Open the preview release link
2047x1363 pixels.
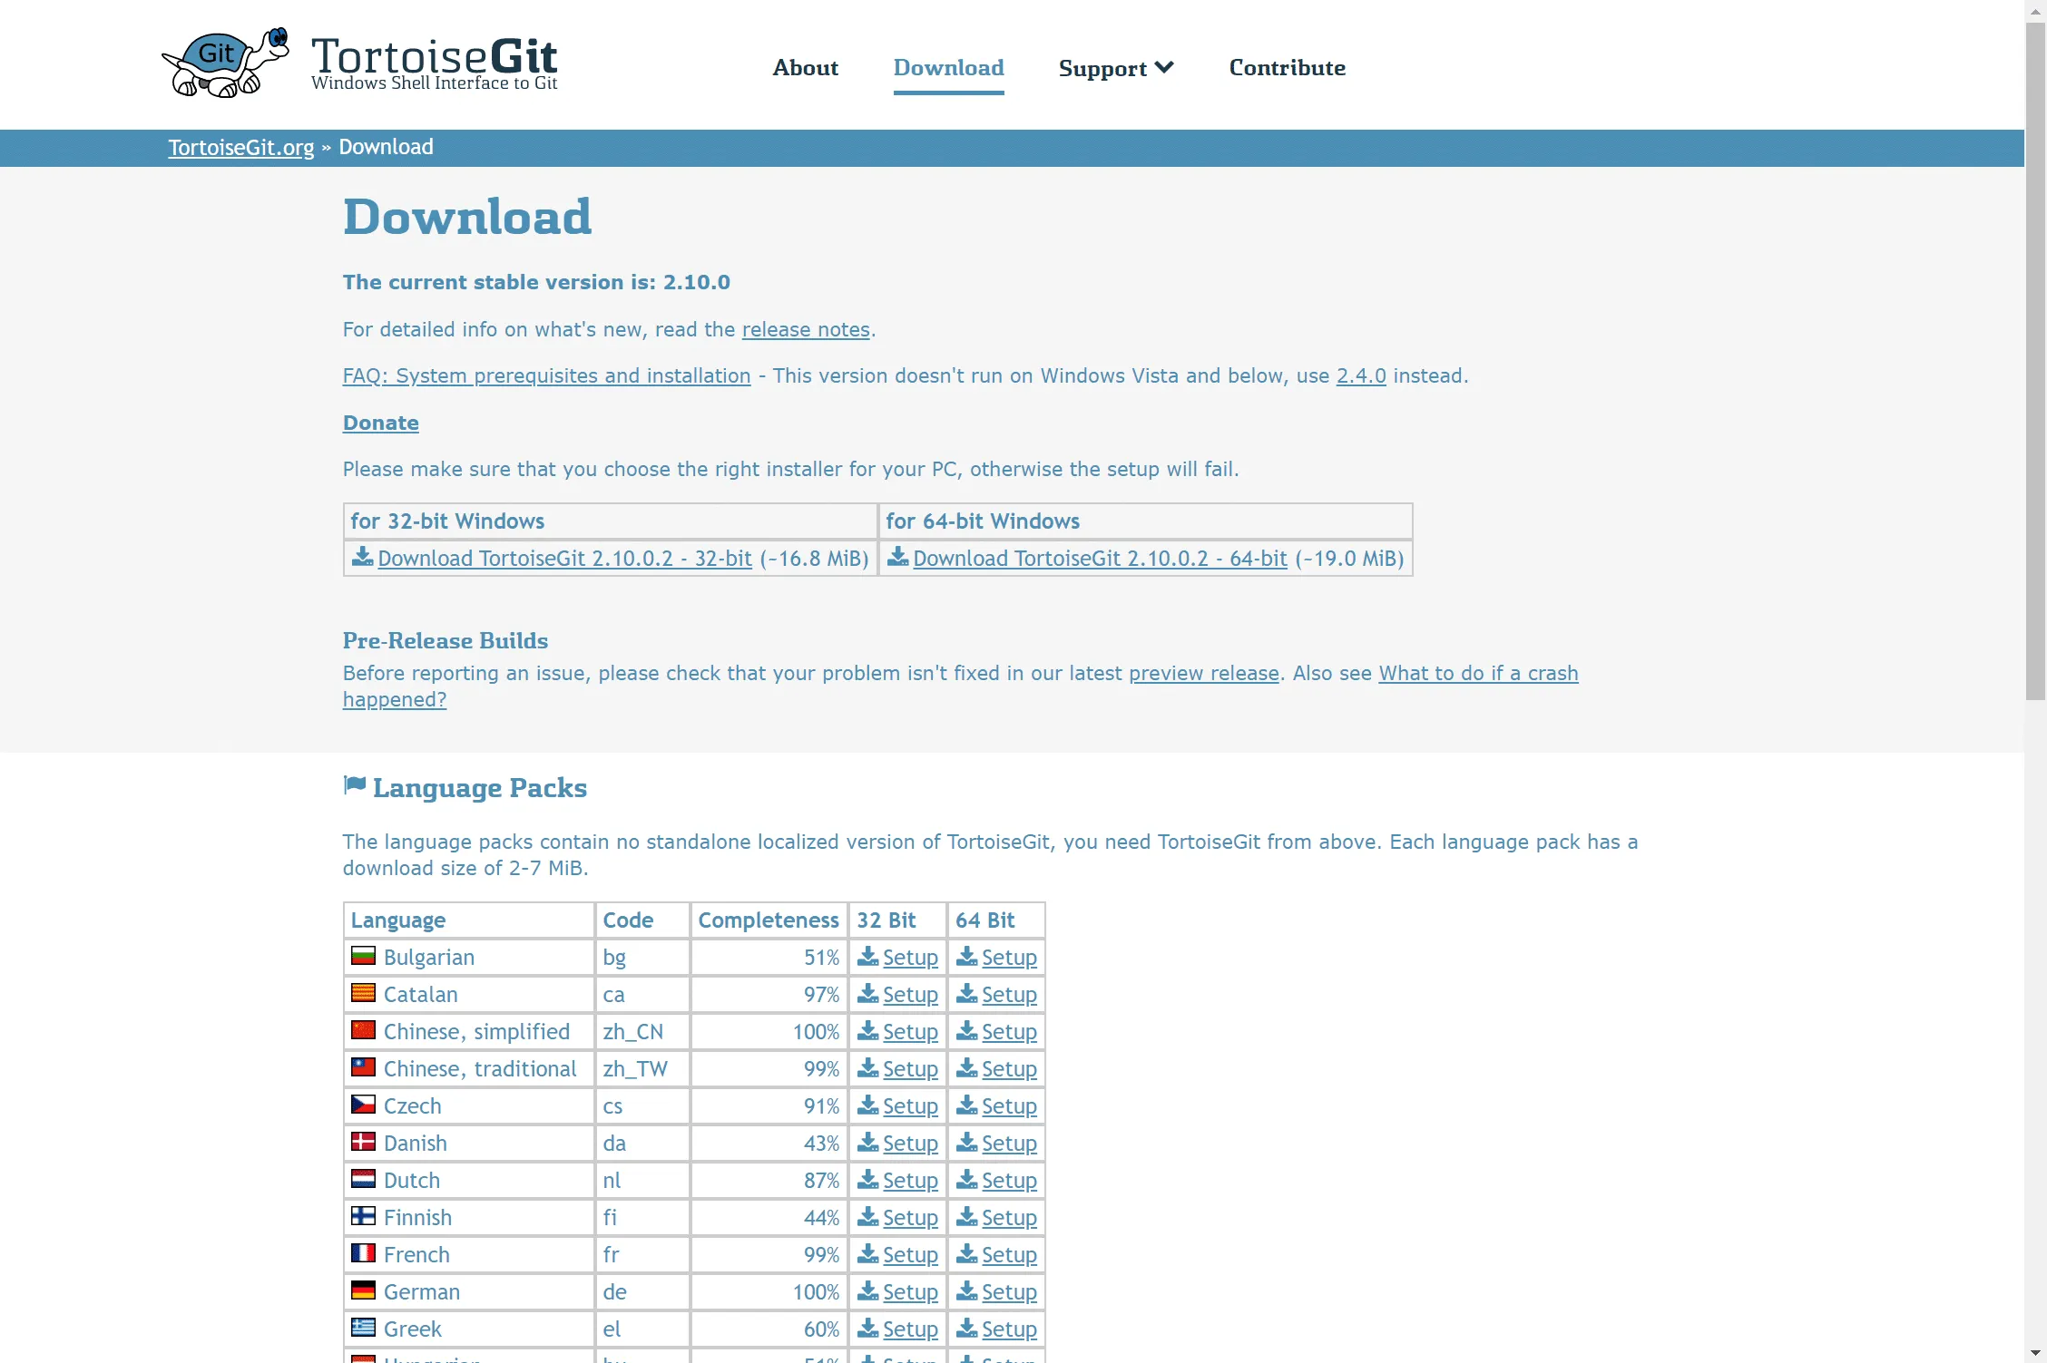click(x=1204, y=673)
